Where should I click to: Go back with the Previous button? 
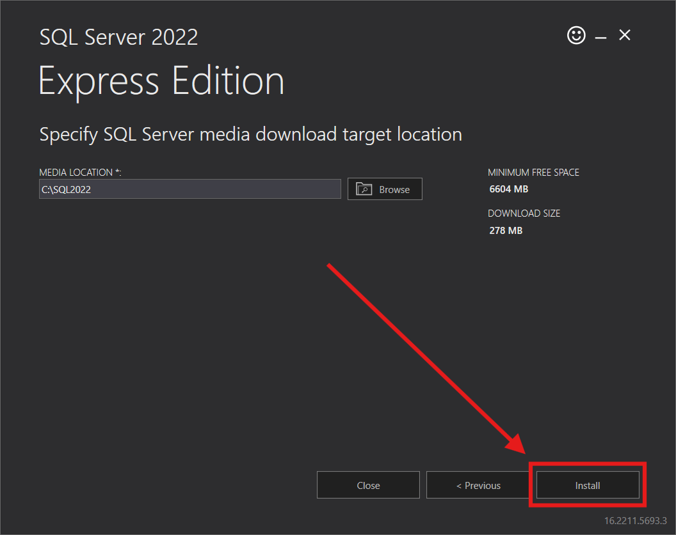[478, 486]
